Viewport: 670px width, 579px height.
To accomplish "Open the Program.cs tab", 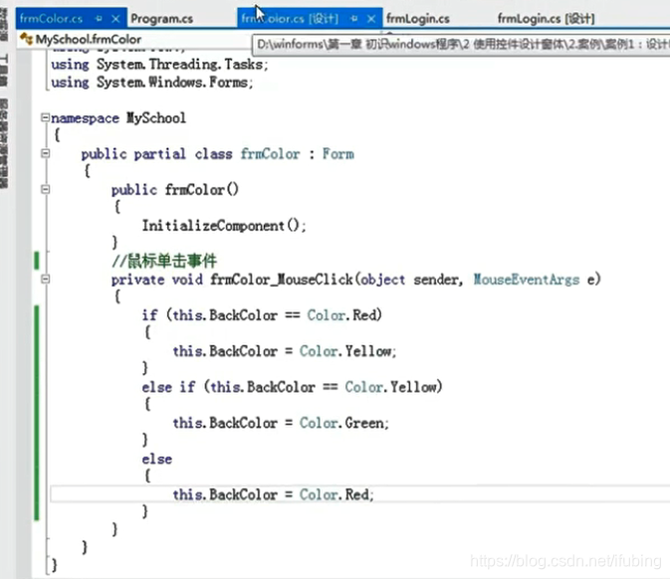I will click(161, 19).
